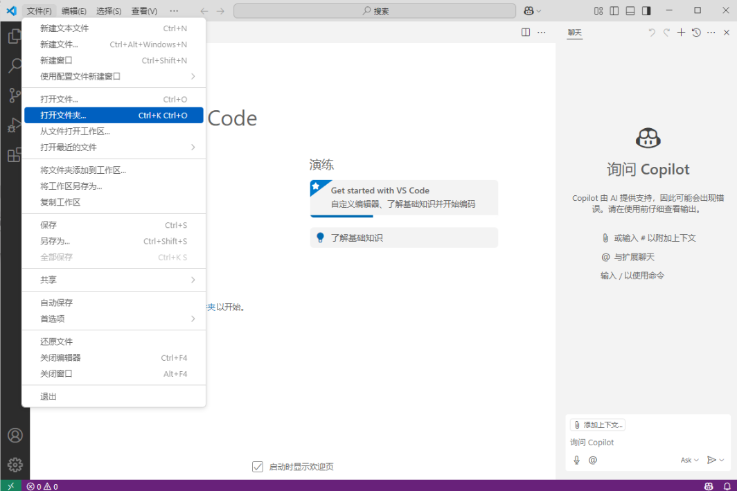737x491 pixels.
Task: Click Copilot status icon in status bar
Action: coord(709,486)
